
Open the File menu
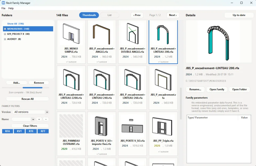[3, 8]
